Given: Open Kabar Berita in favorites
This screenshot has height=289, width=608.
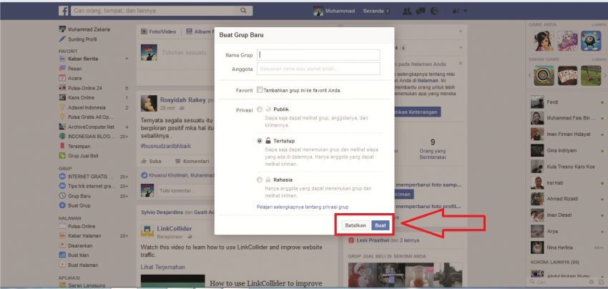Looking at the screenshot, I should pyautogui.click(x=83, y=59).
